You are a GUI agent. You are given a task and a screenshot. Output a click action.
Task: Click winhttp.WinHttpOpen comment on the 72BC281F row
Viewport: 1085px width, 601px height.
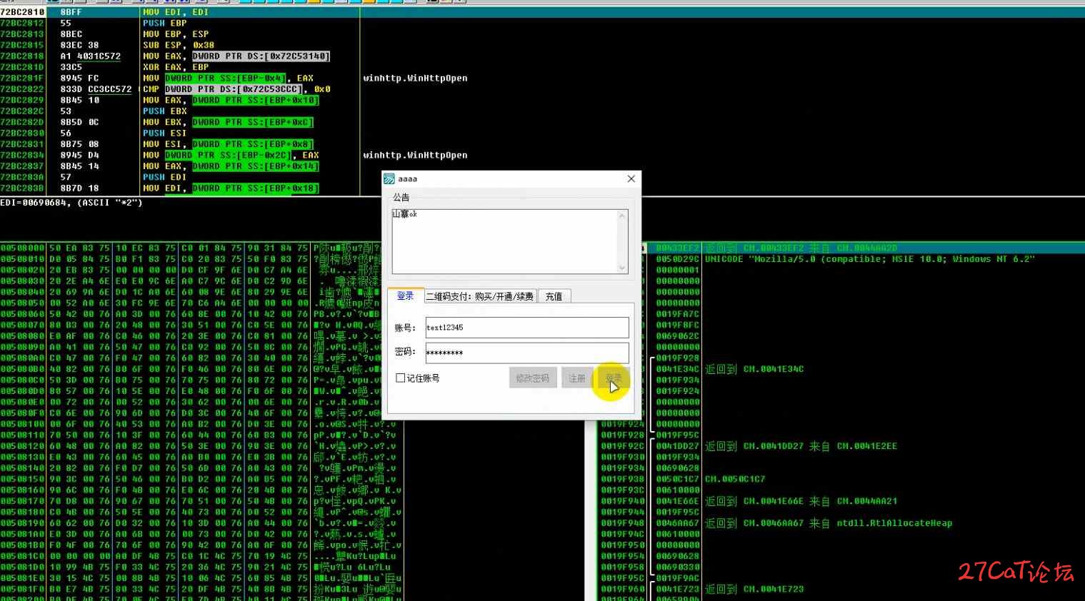pyautogui.click(x=415, y=78)
